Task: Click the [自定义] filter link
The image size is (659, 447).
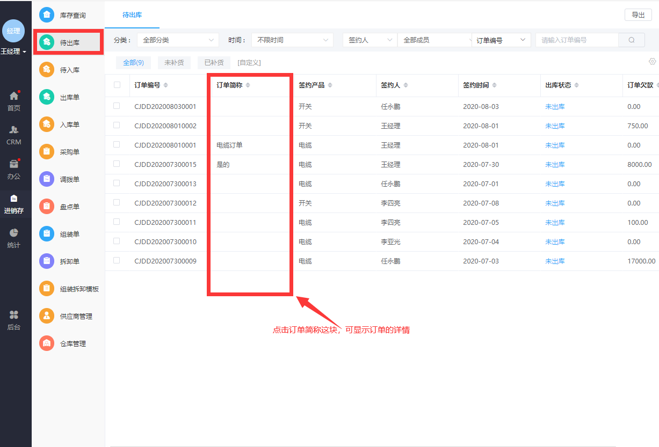Action: tap(249, 63)
